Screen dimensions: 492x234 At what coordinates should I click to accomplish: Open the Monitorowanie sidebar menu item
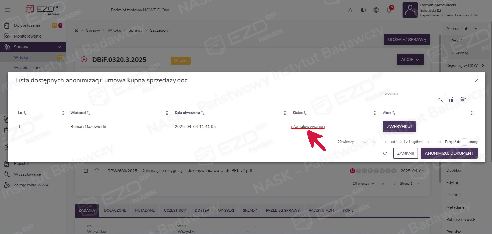(x=28, y=36)
